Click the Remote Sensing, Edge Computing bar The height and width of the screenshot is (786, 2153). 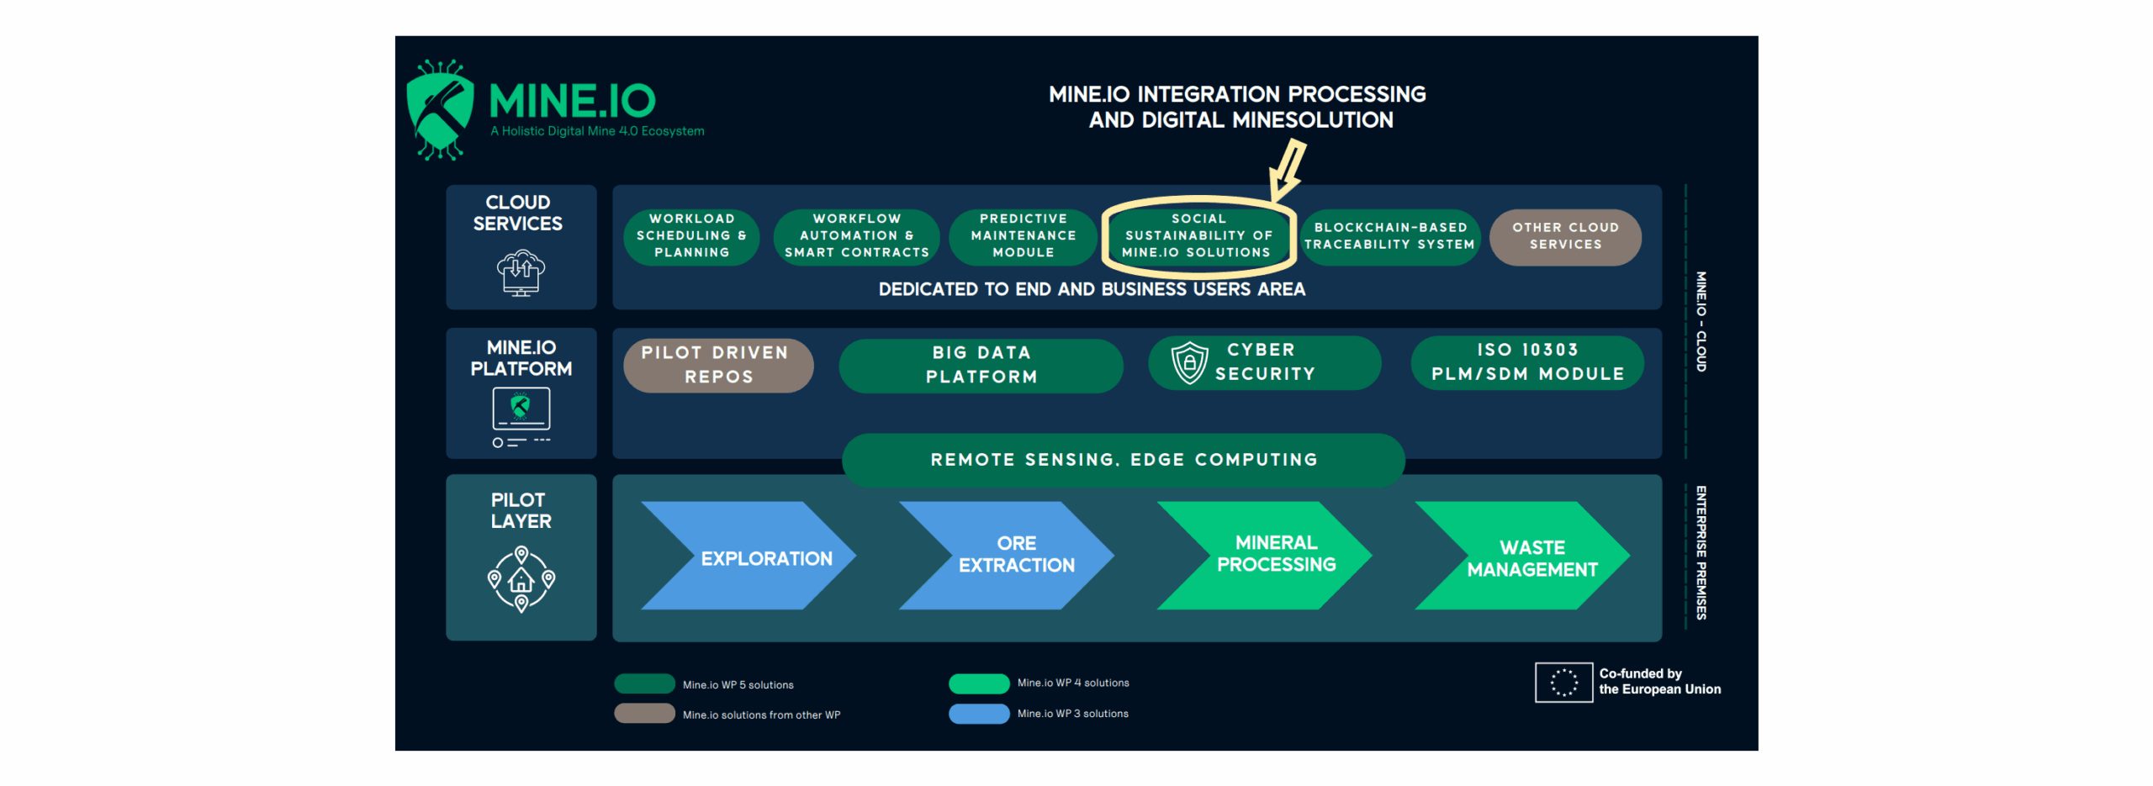click(x=1122, y=460)
